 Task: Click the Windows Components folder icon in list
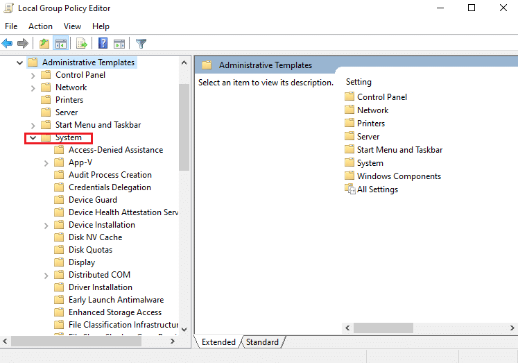click(x=349, y=176)
